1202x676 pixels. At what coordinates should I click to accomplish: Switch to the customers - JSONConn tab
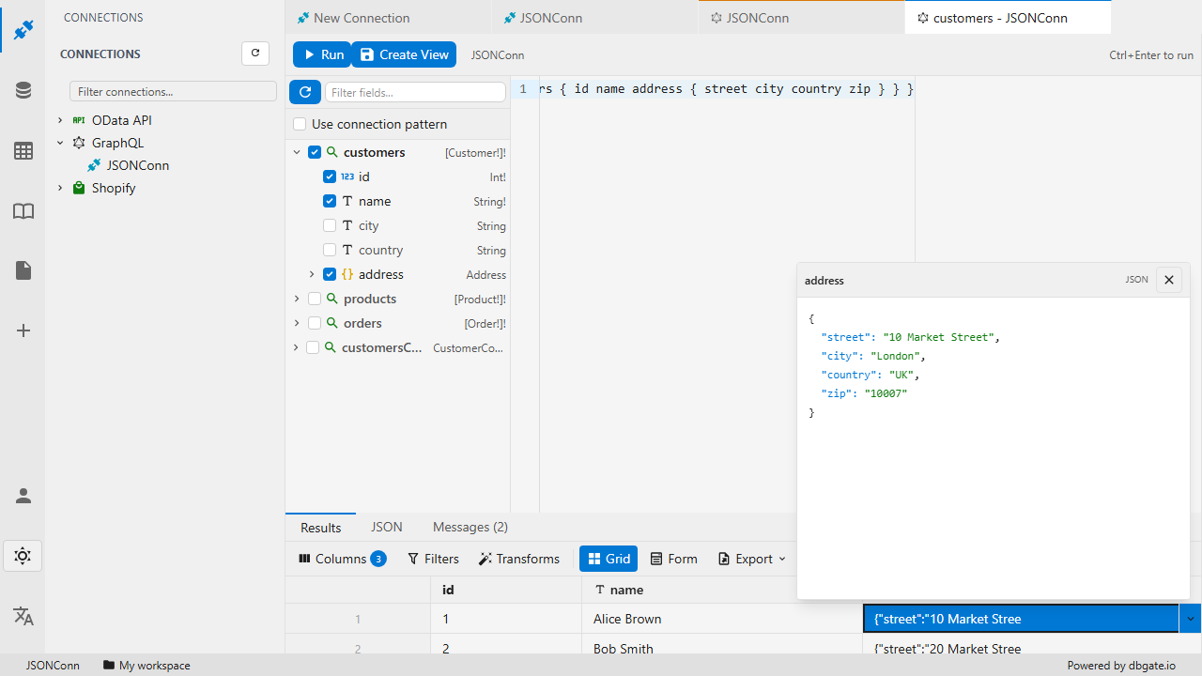pyautogui.click(x=1008, y=18)
